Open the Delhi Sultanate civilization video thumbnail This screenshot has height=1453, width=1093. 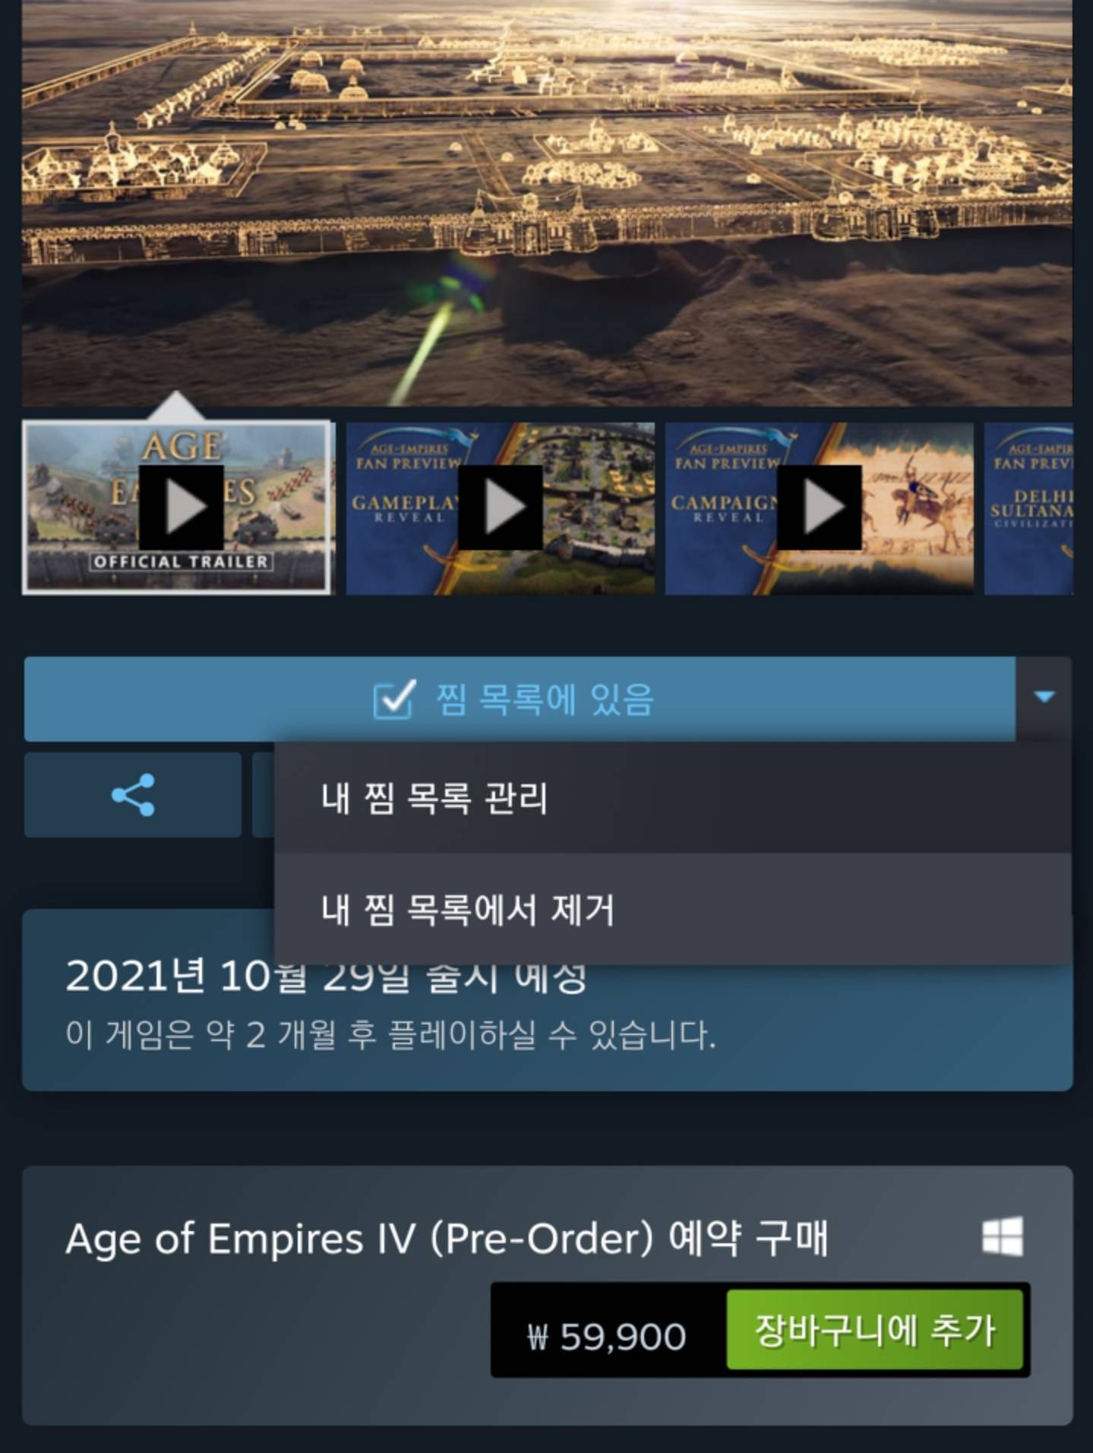(x=1028, y=508)
